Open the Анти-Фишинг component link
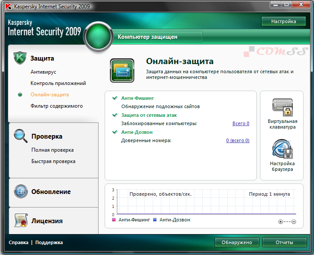Image resolution: width=314 pixels, height=255 pixels. click(x=137, y=98)
